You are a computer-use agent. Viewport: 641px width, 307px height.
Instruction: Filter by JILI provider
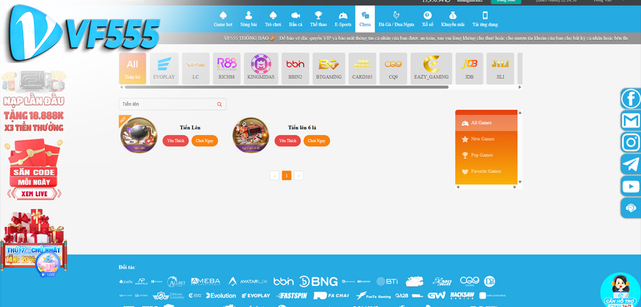pos(500,69)
